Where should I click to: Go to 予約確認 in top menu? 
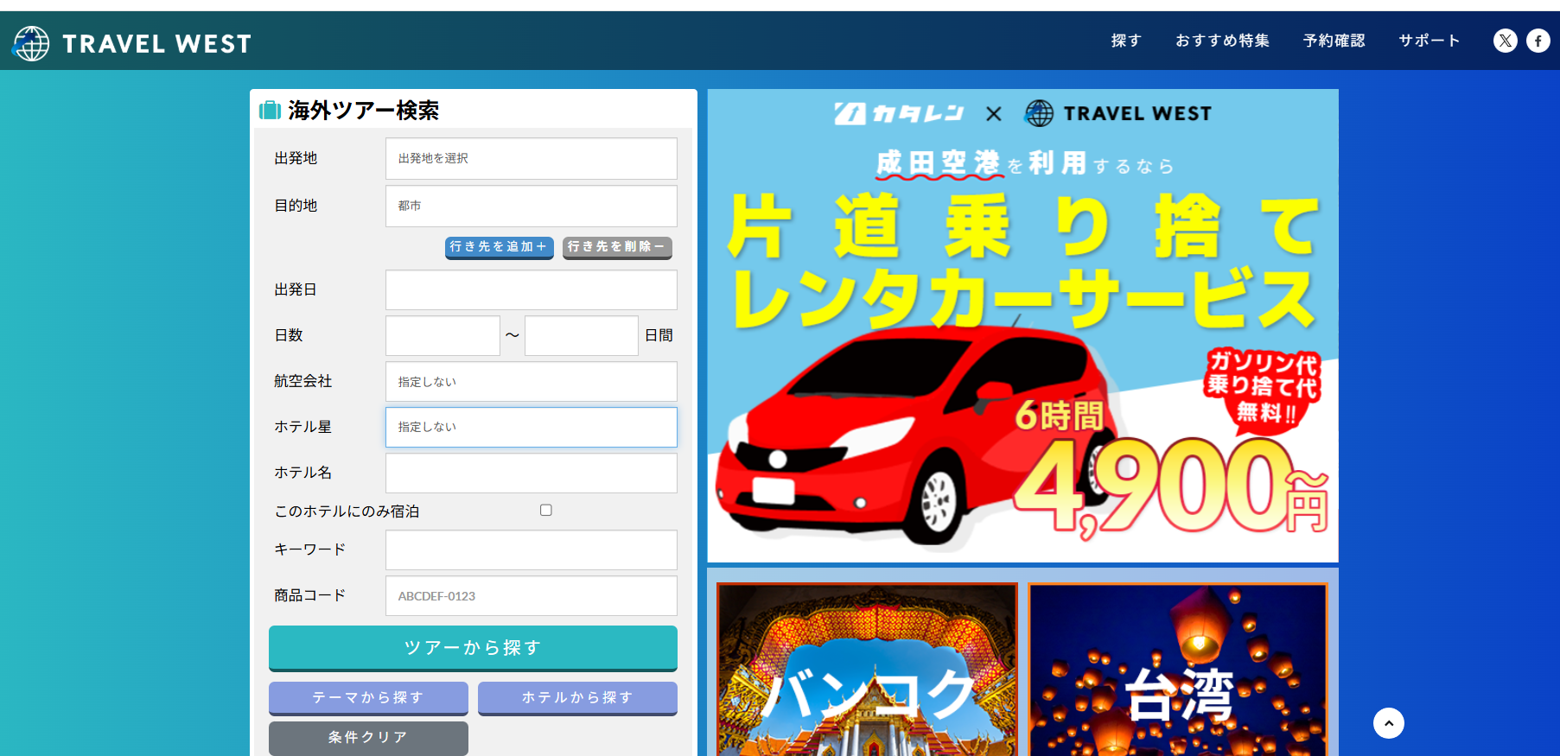click(x=1334, y=41)
